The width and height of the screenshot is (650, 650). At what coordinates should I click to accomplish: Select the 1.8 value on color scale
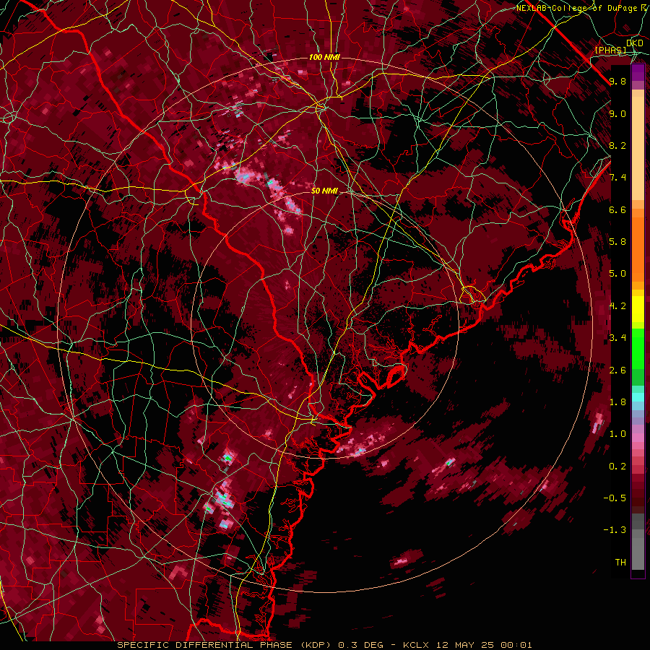[617, 402]
